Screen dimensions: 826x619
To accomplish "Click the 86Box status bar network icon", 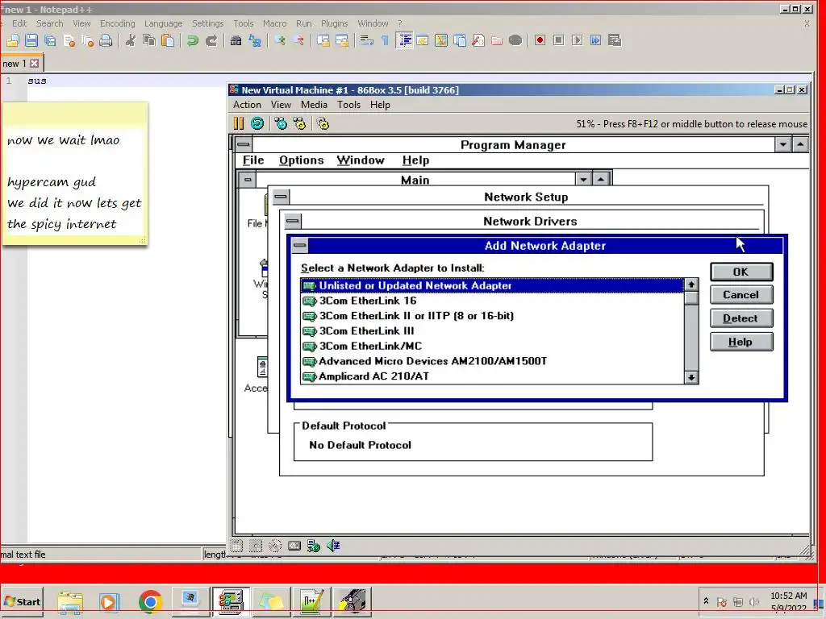I will [x=314, y=546].
